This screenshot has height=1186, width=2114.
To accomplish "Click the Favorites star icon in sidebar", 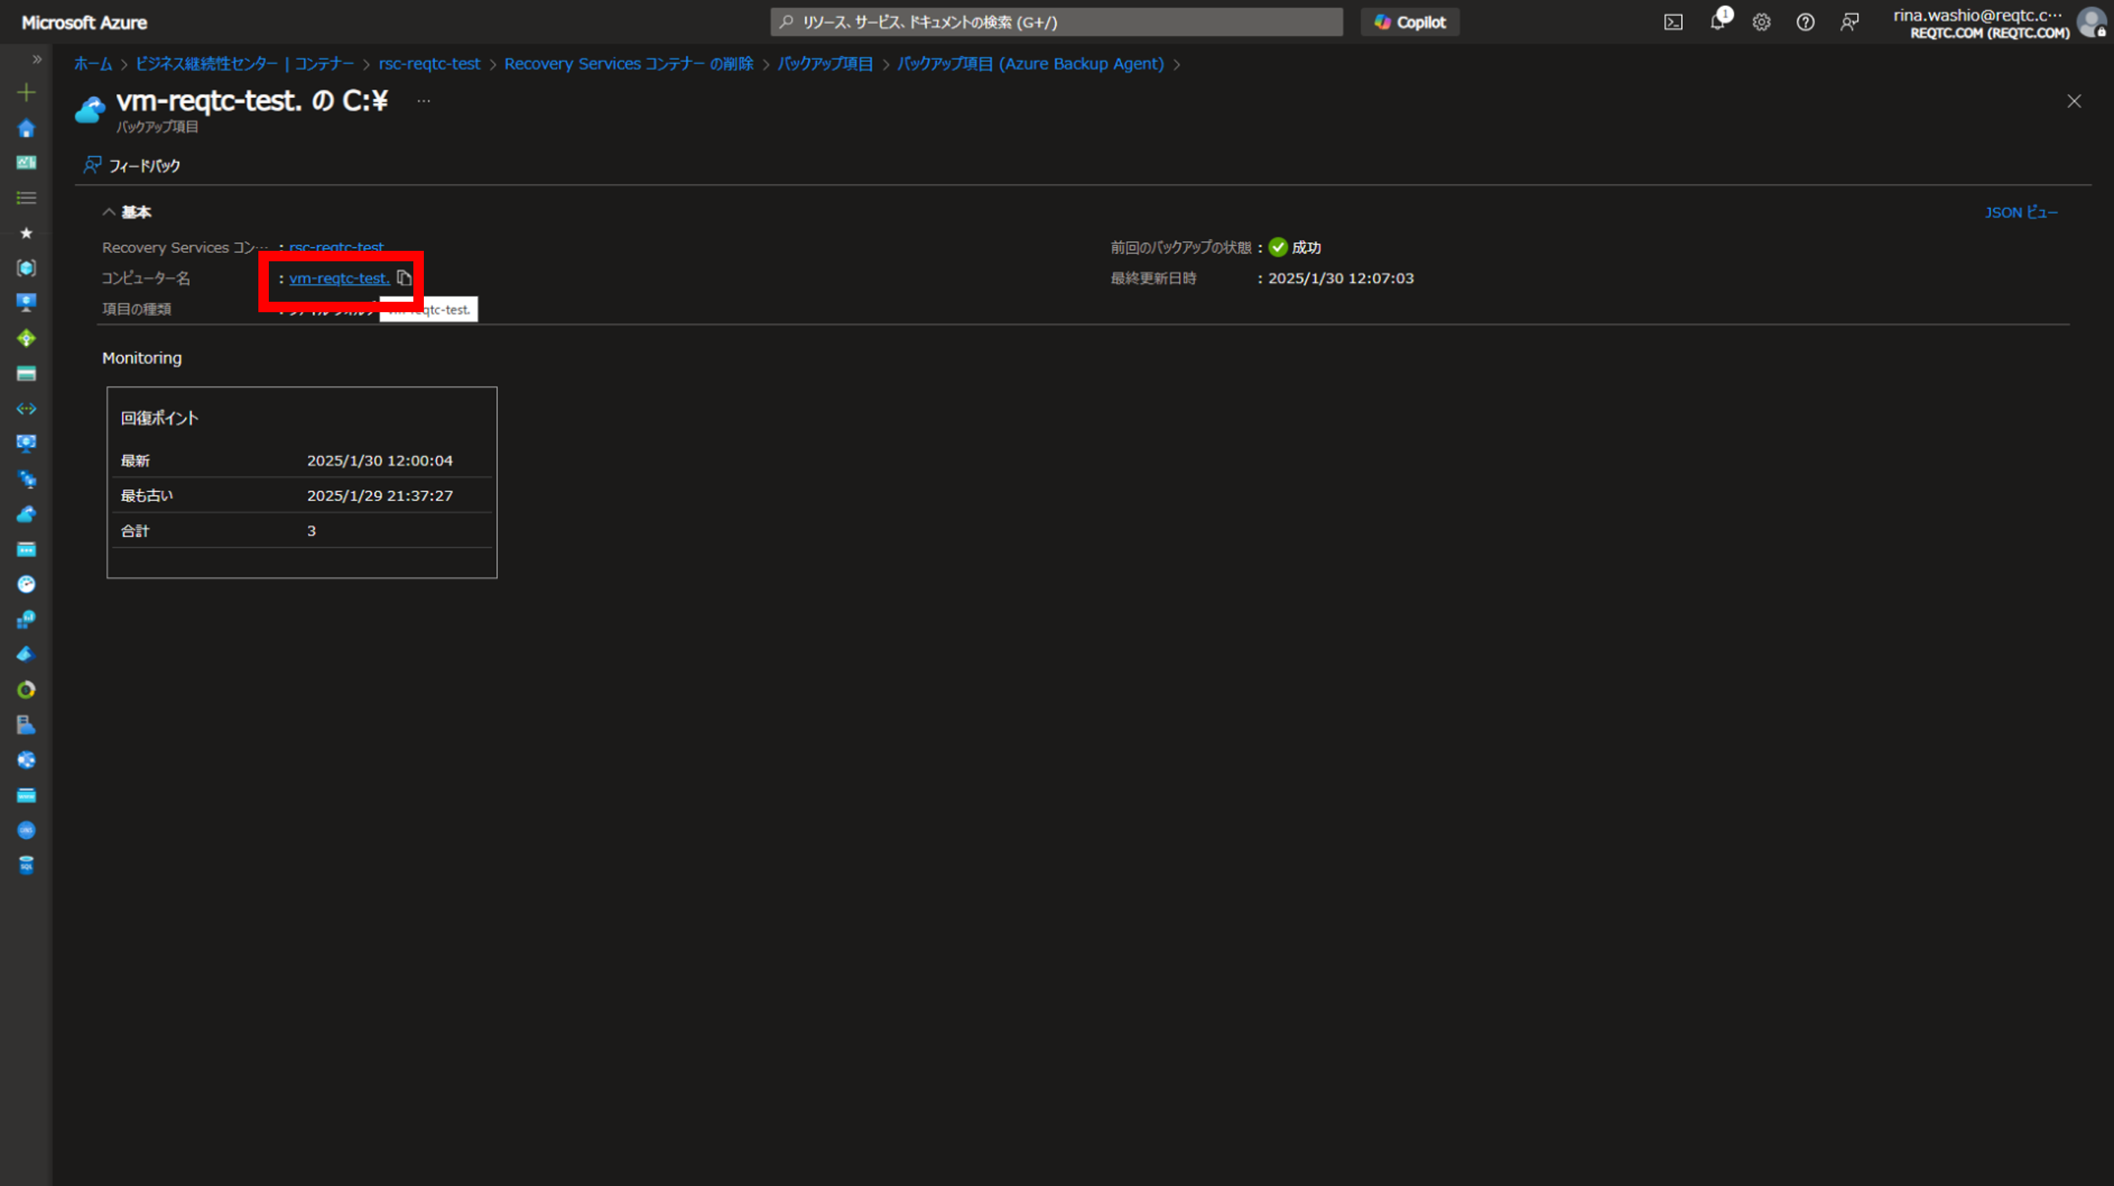I will [26, 233].
